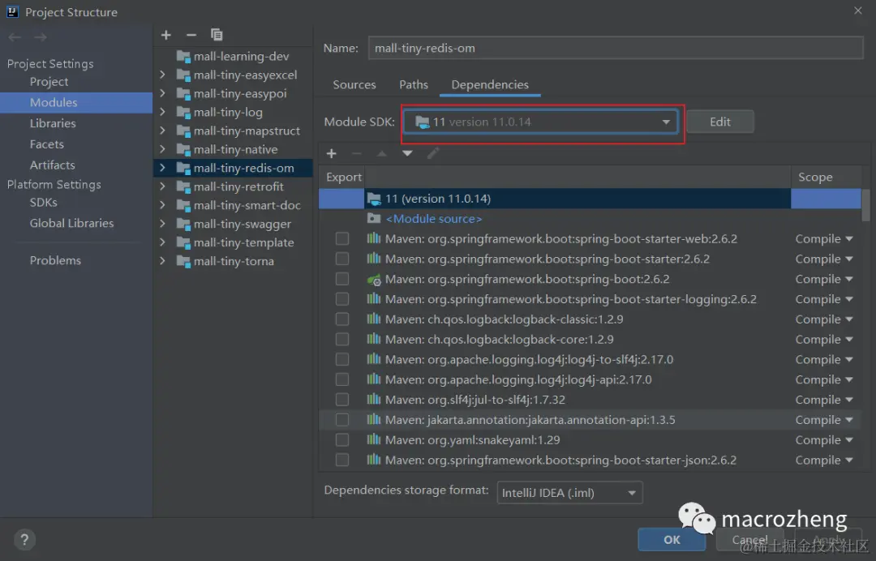The width and height of the screenshot is (876, 561).
Task: Check Export for jakarta.annotation-api:1.3.5
Action: (342, 420)
